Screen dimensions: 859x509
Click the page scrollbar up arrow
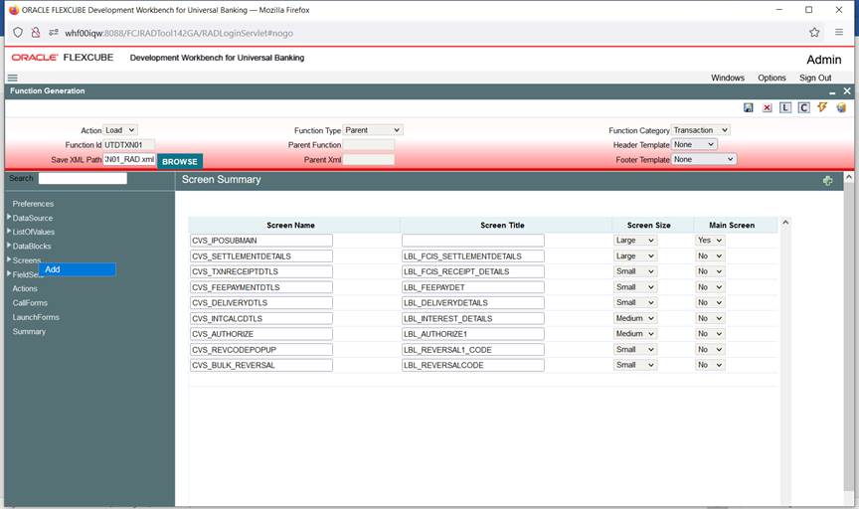pos(849,177)
